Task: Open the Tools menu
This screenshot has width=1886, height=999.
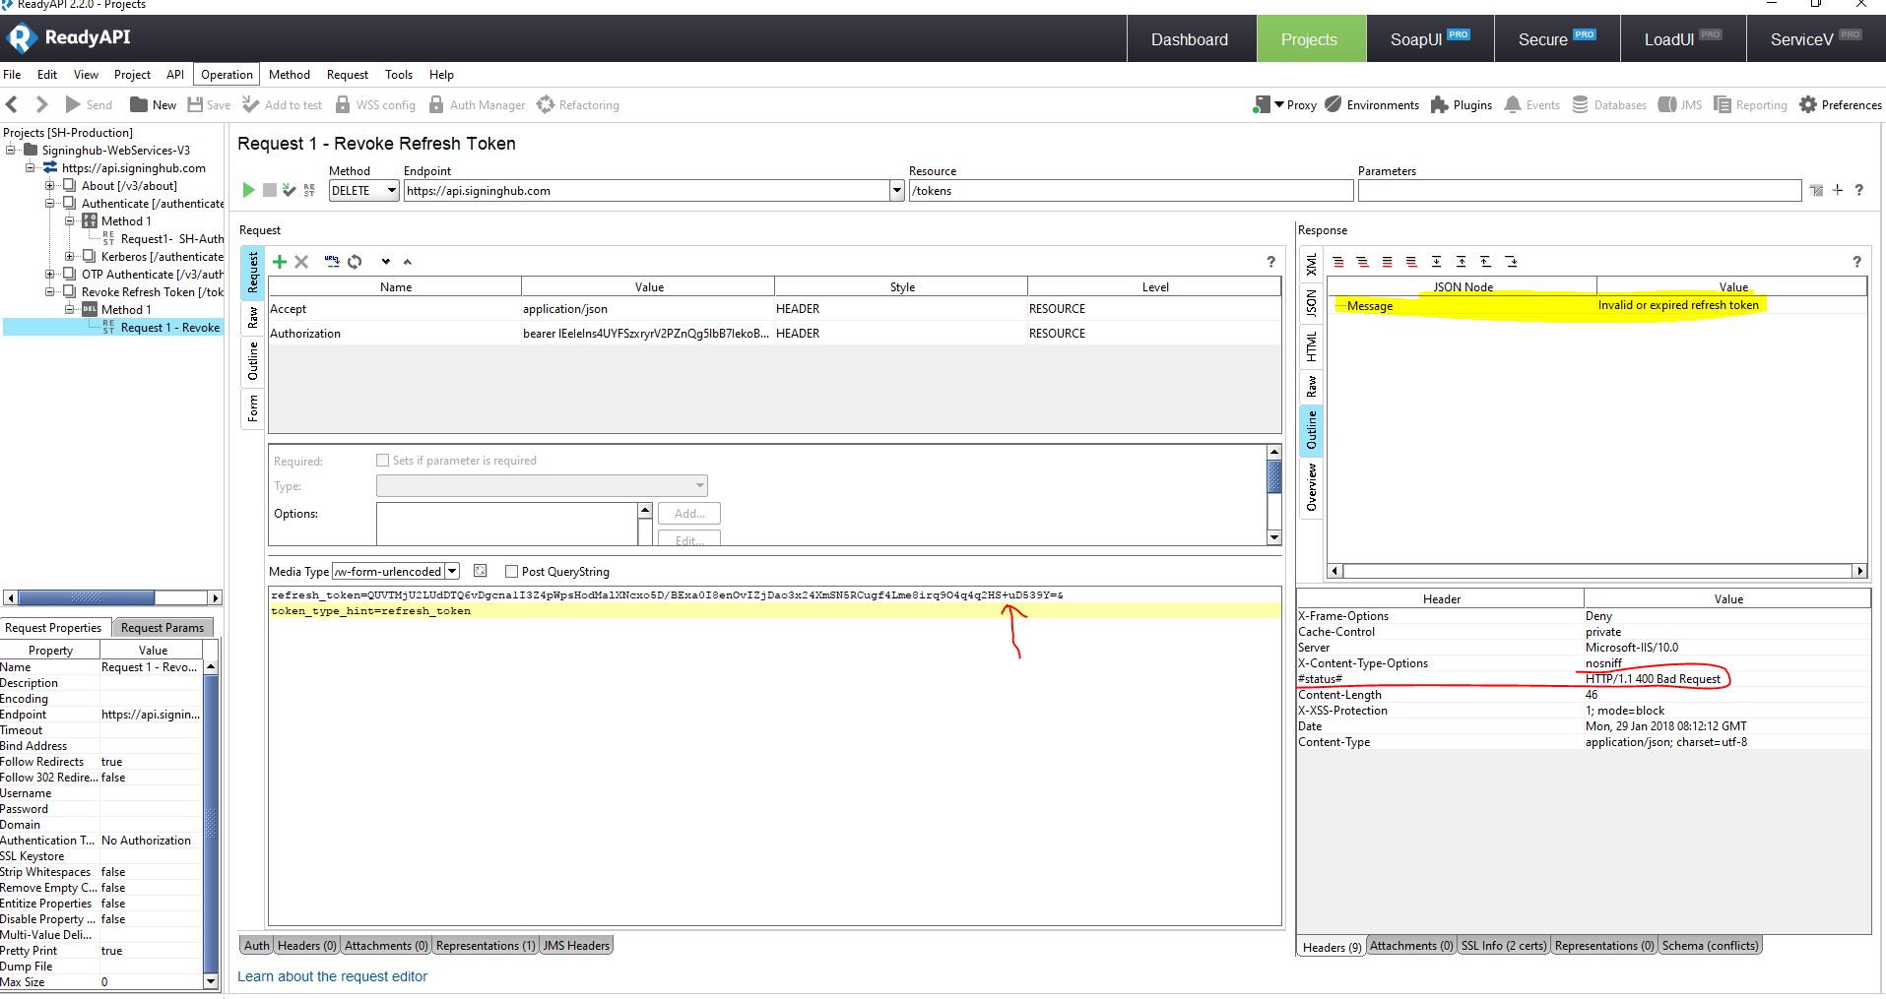Action: click(x=398, y=75)
